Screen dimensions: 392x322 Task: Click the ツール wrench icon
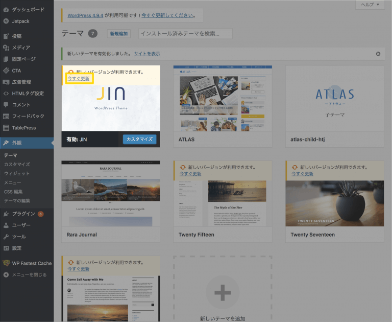pos(6,237)
